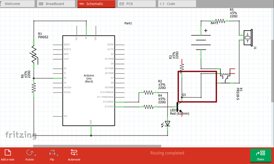
Task: Open the Breadboard view tab
Action: pyautogui.click(x=56, y=4)
